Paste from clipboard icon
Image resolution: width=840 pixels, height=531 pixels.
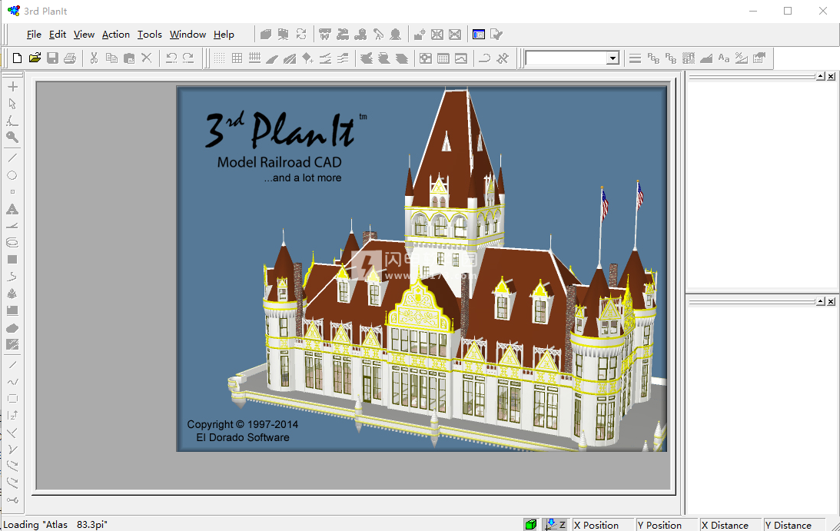[129, 58]
